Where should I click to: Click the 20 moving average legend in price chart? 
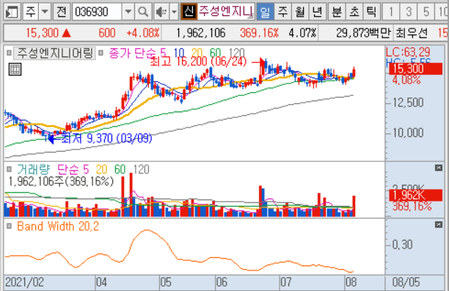coord(197,53)
